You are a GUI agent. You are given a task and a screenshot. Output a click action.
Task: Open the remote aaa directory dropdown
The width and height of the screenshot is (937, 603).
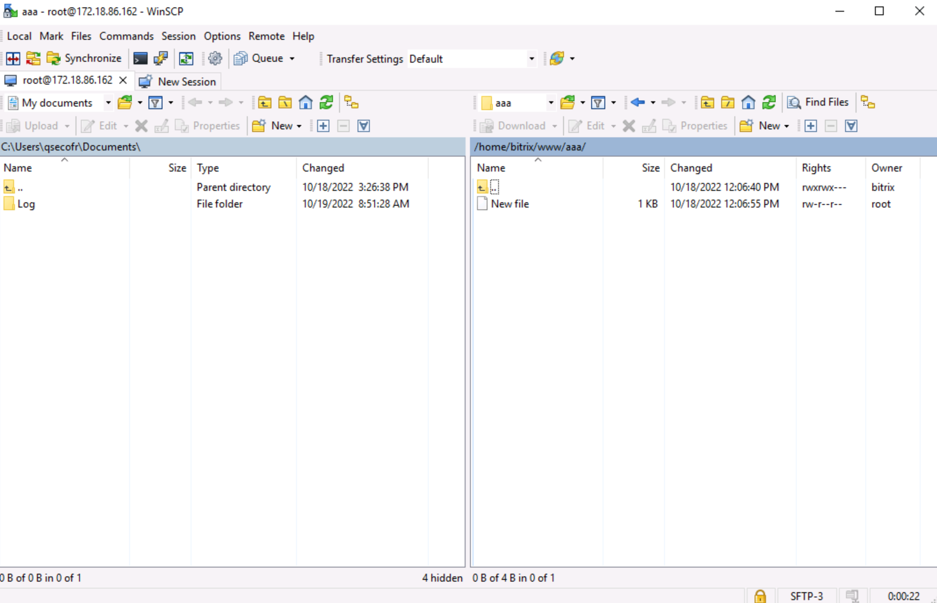550,103
